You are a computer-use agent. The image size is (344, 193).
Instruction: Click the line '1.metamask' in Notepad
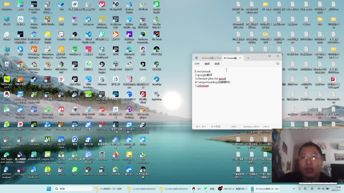coord(203,72)
